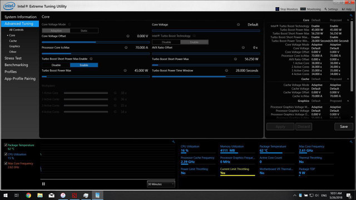356x200 pixels.
Task: Click the Discard button
Action: tap(304, 127)
